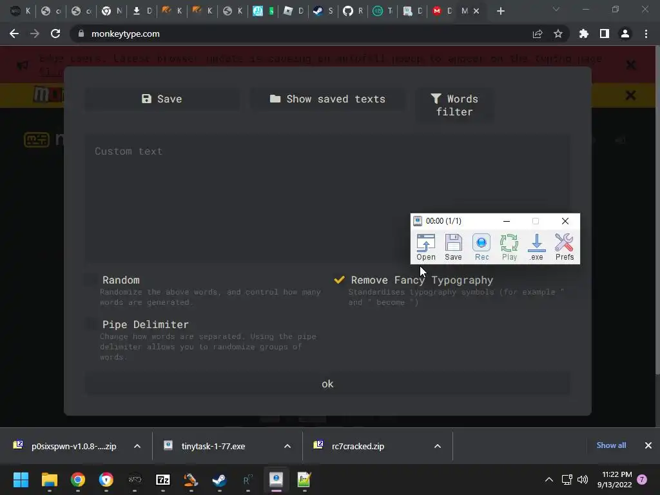Compile the macro with the .exe icon

[536, 247]
